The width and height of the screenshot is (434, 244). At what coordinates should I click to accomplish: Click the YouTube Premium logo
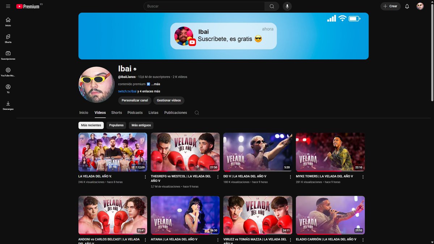click(x=28, y=6)
